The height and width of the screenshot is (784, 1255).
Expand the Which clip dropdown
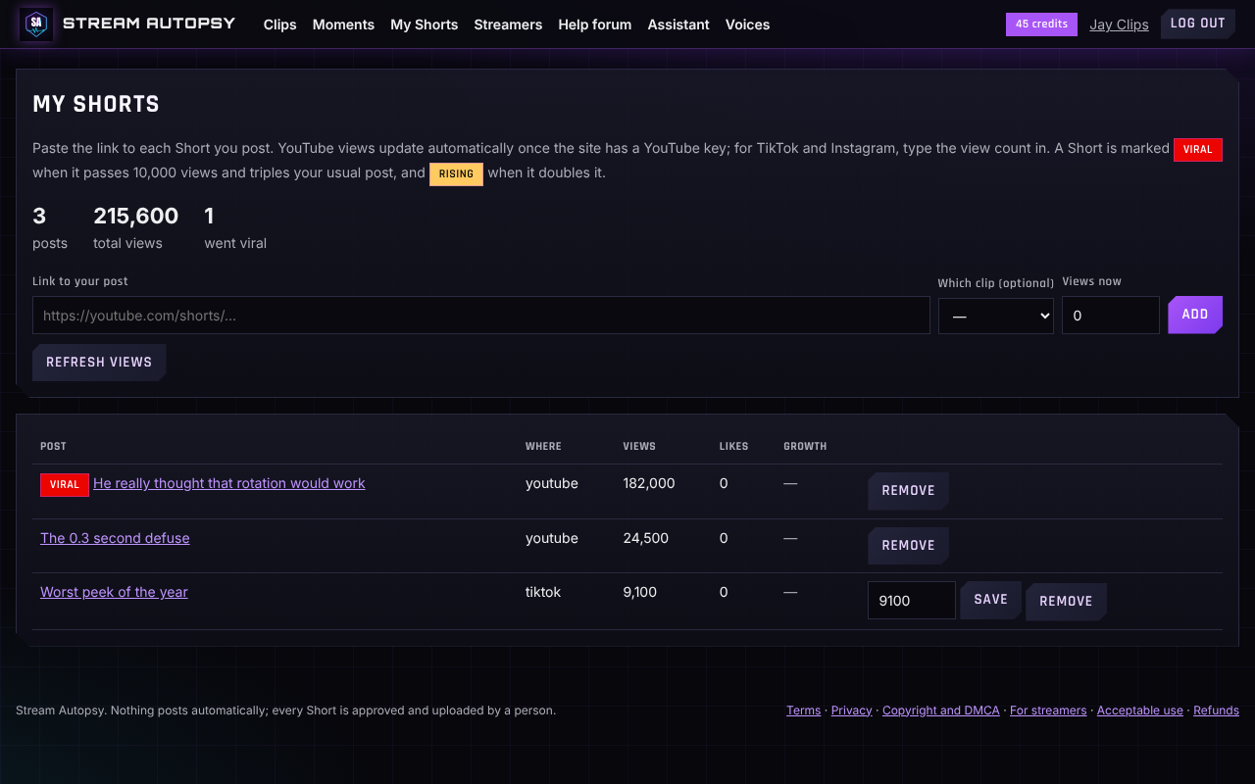point(996,316)
